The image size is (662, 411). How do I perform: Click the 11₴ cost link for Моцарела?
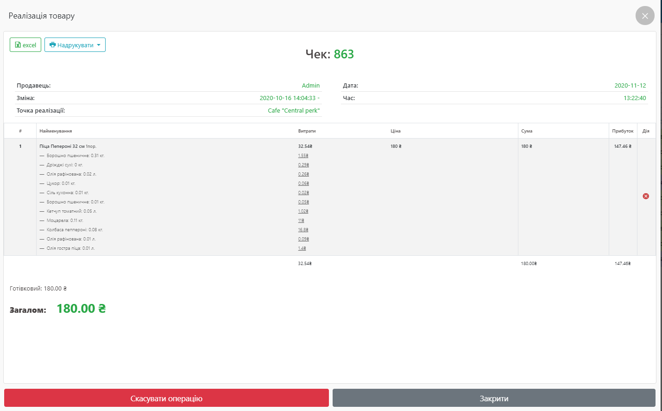301,221
